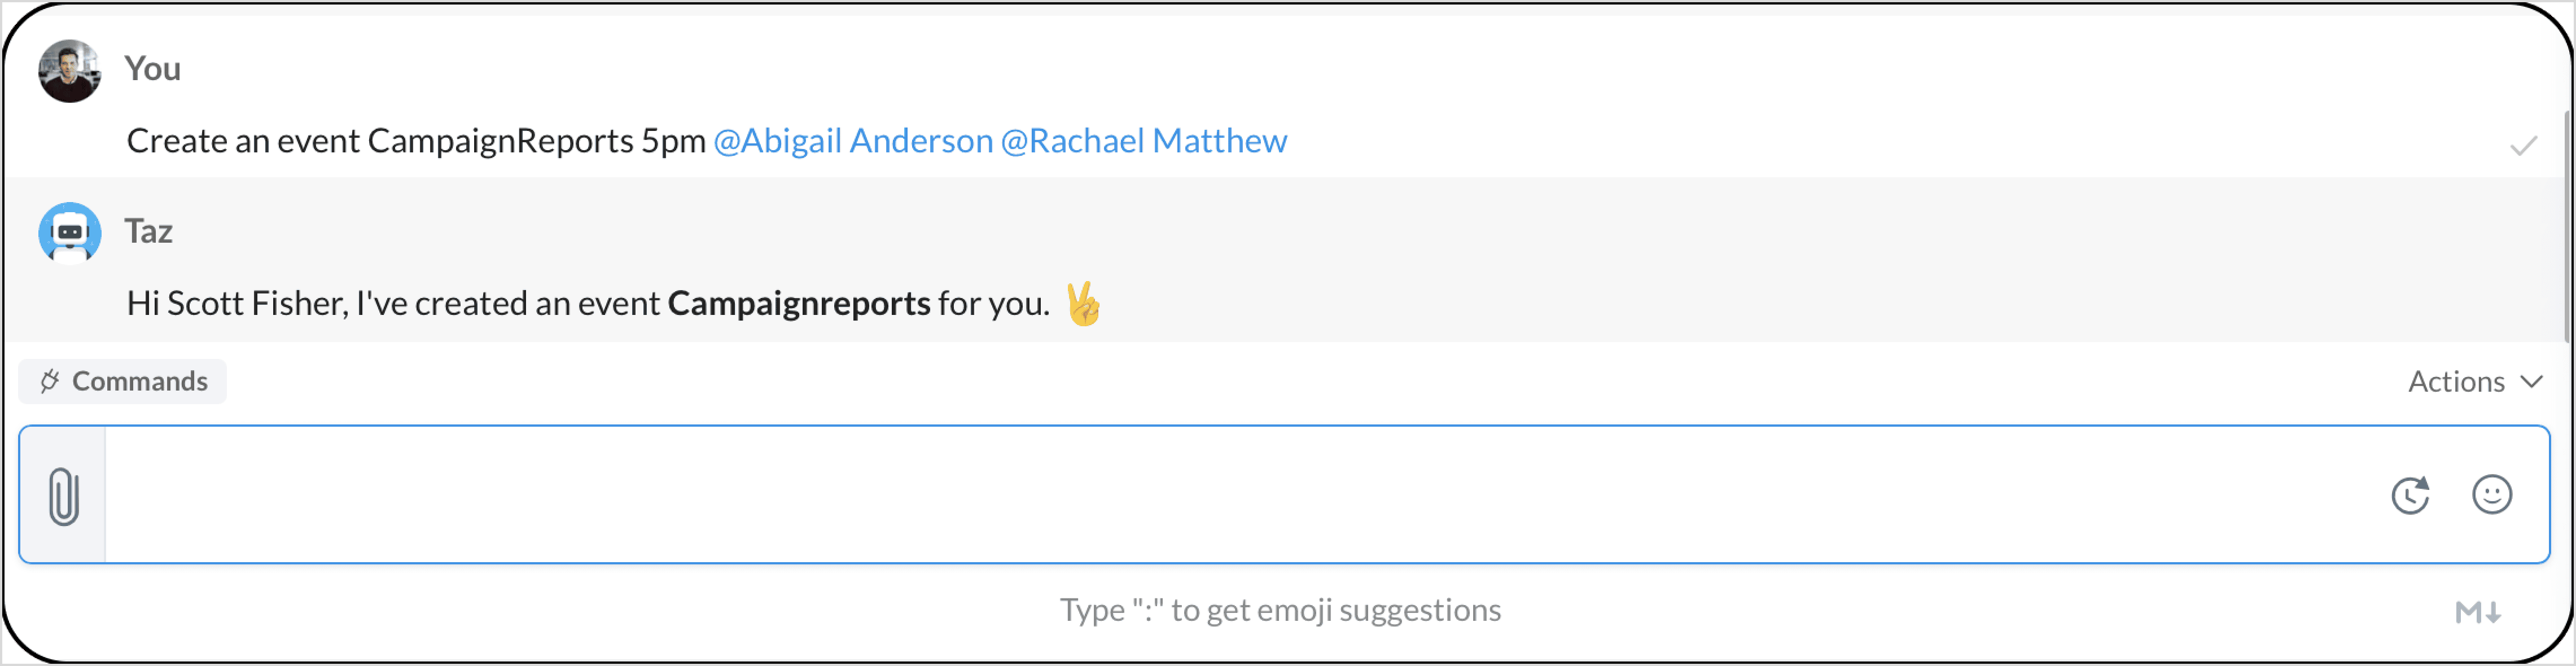The height and width of the screenshot is (666, 2576).
Task: Click the message delivered checkmark
Action: (x=2523, y=146)
